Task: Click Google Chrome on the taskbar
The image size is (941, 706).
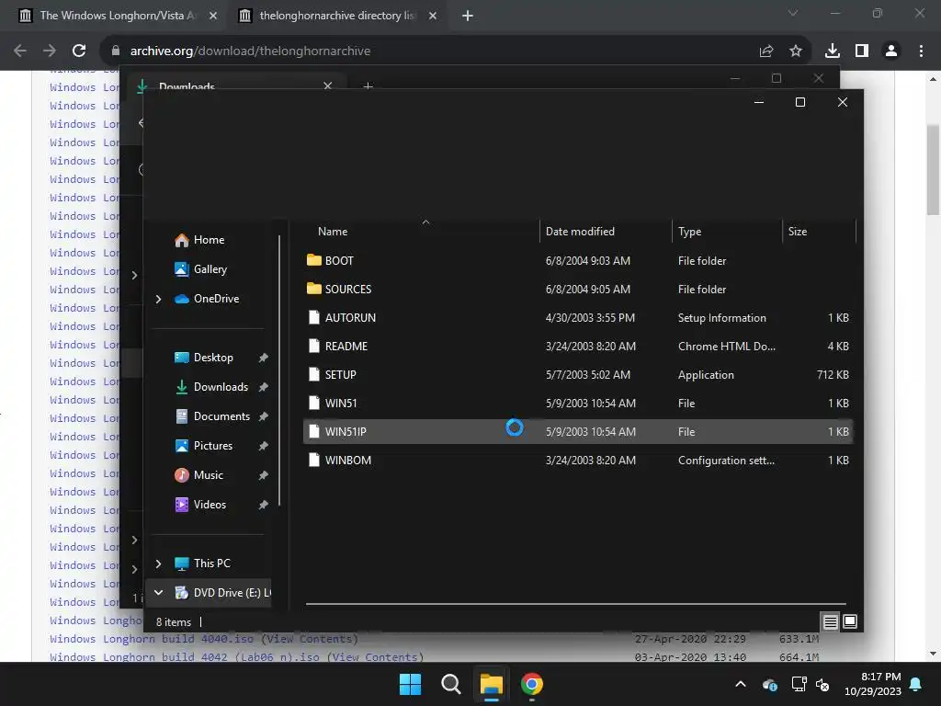Action: (532, 684)
